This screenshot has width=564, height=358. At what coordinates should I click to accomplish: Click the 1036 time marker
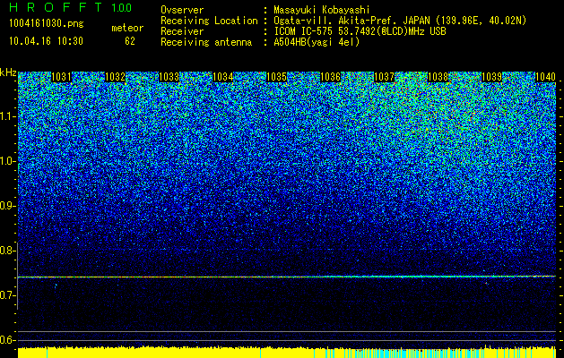[x=330, y=77]
